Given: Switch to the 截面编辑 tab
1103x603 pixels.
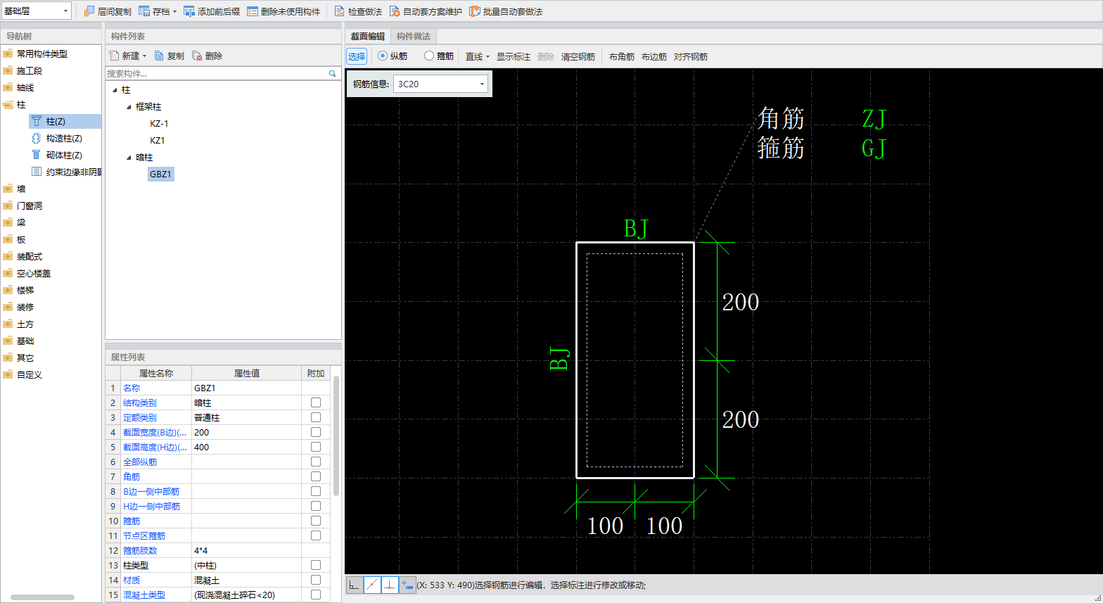Looking at the screenshot, I should tap(368, 36).
